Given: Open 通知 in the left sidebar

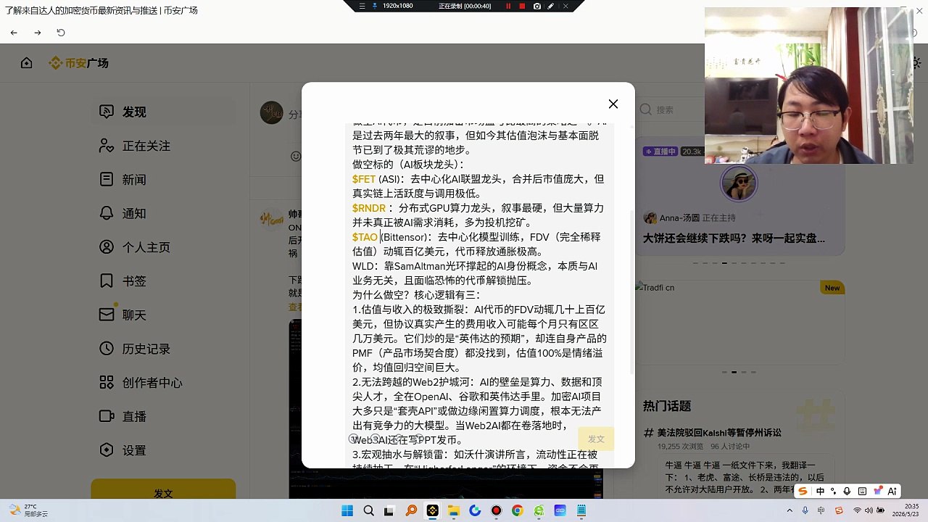Looking at the screenshot, I should pyautogui.click(x=163, y=213).
